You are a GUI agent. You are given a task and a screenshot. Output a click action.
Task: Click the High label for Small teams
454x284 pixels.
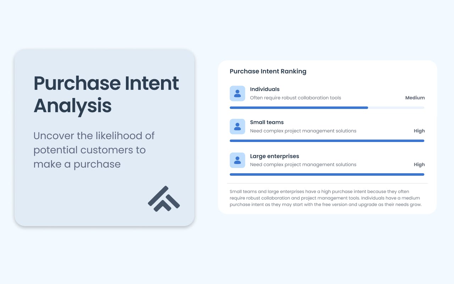click(419, 131)
